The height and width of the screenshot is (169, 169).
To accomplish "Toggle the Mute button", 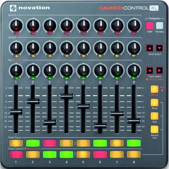I will (154, 103).
